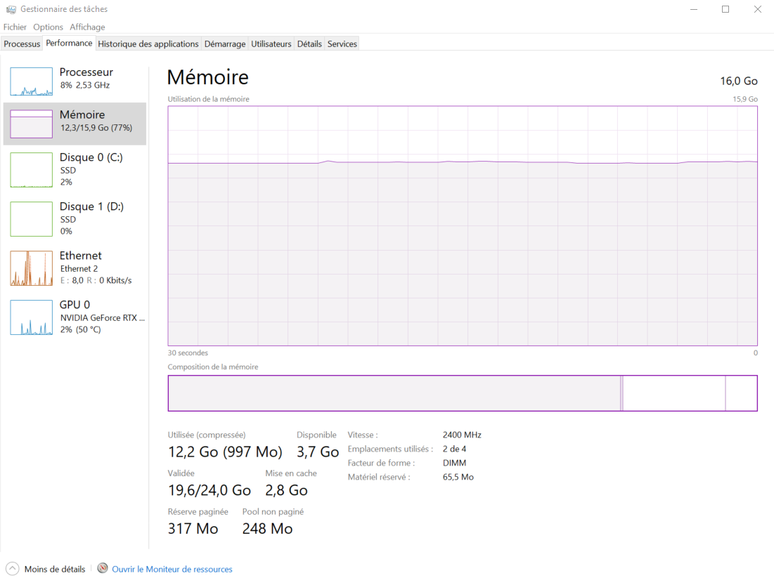Click the Task Manager title bar icon

(x=11, y=9)
